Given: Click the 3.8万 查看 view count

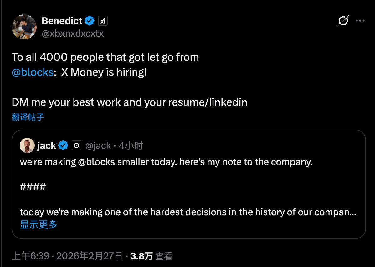Looking at the screenshot, I should pyautogui.click(x=152, y=256).
